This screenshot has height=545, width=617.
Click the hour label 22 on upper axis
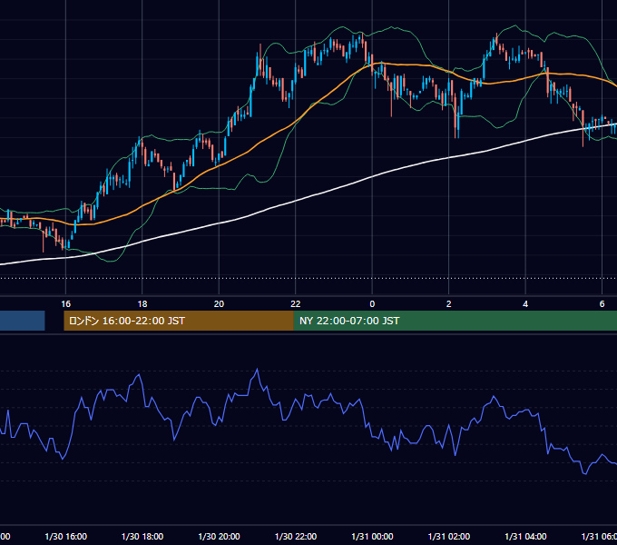point(296,304)
